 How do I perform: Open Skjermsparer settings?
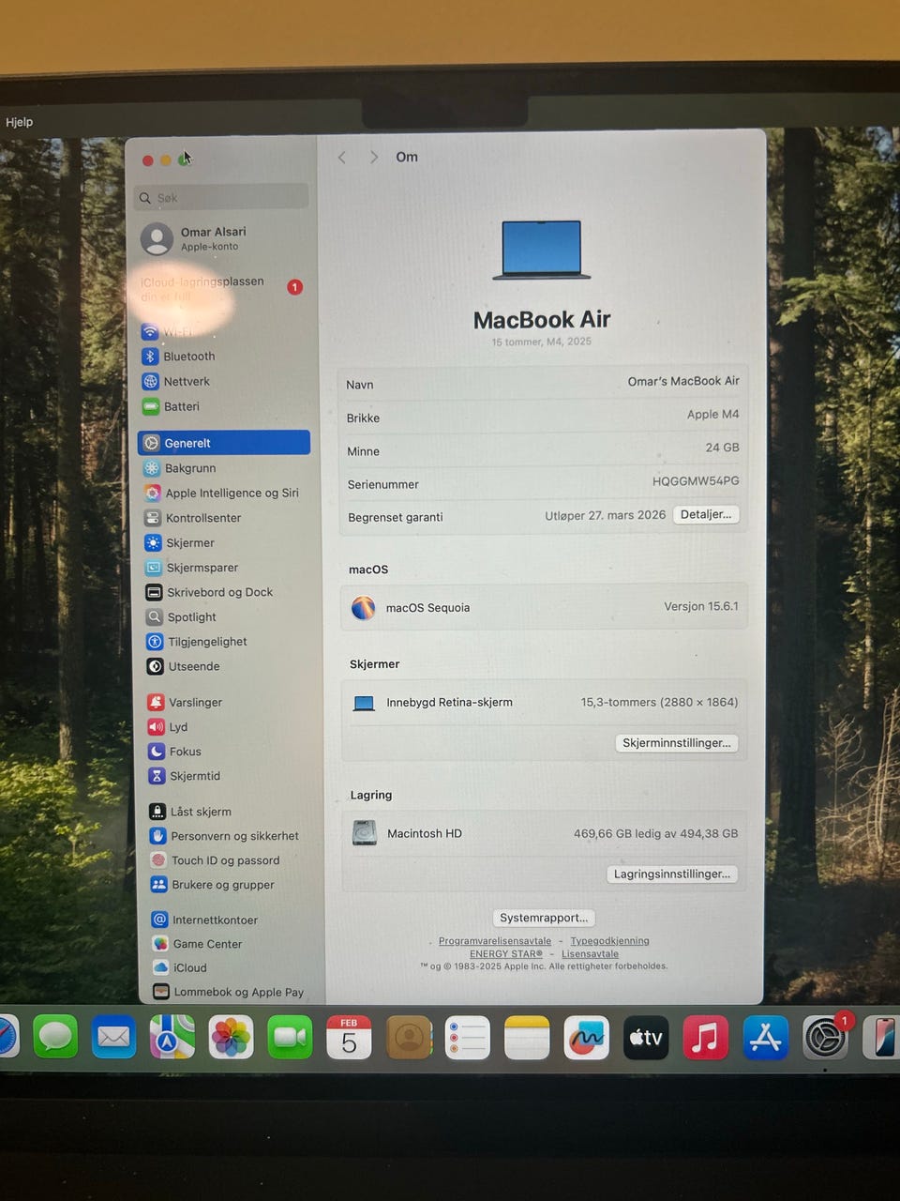tap(192, 568)
